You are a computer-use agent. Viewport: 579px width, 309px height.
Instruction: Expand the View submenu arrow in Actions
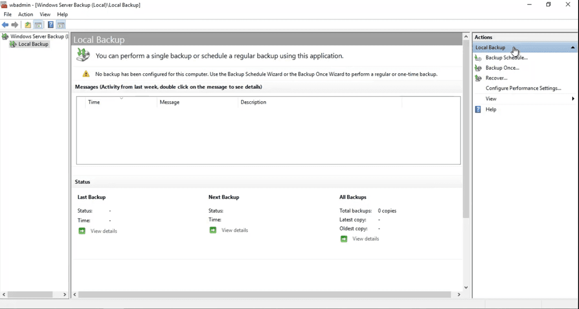coord(572,99)
